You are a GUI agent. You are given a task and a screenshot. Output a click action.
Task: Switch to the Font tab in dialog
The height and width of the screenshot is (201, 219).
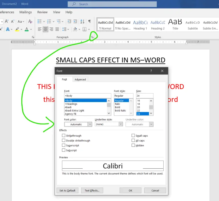click(64, 79)
